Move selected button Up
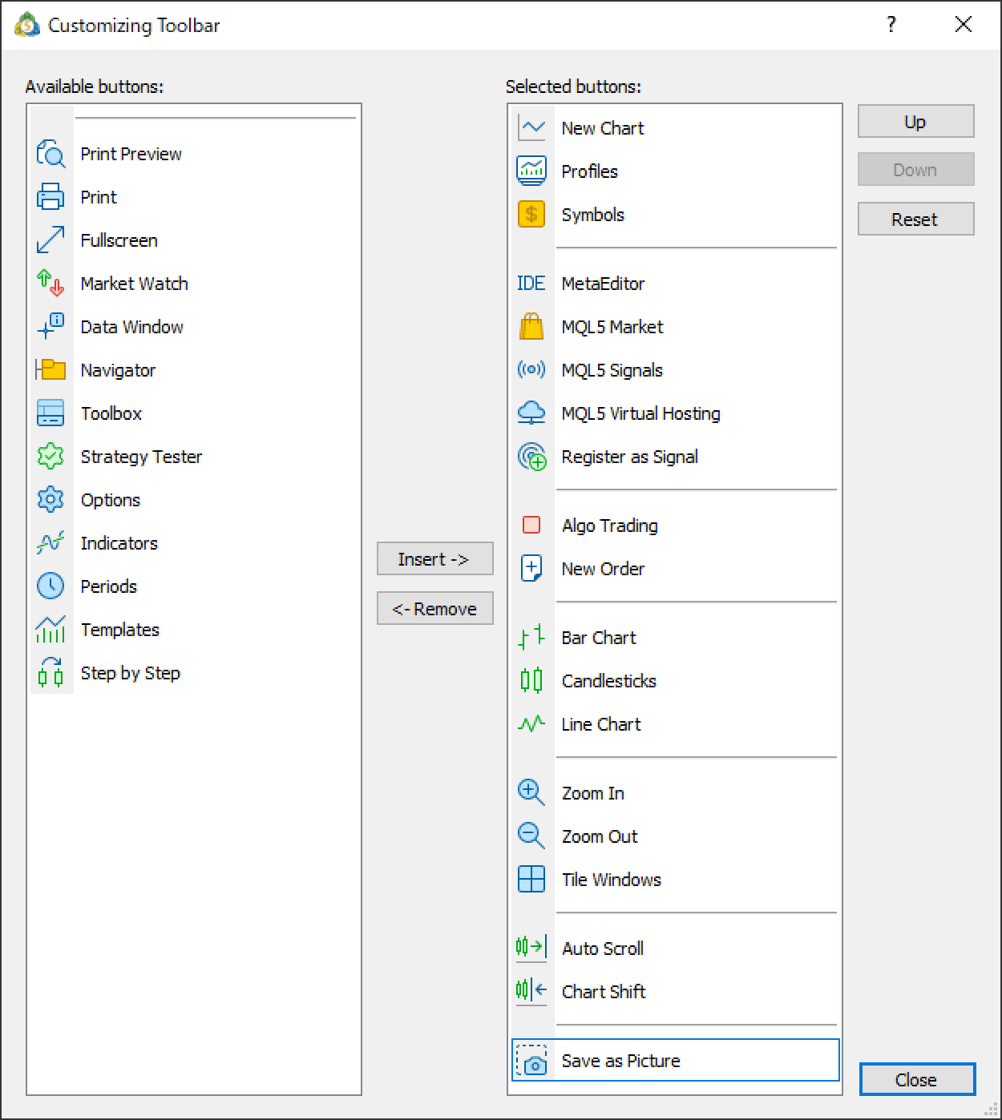Viewport: 1002px width, 1120px height. [x=915, y=122]
